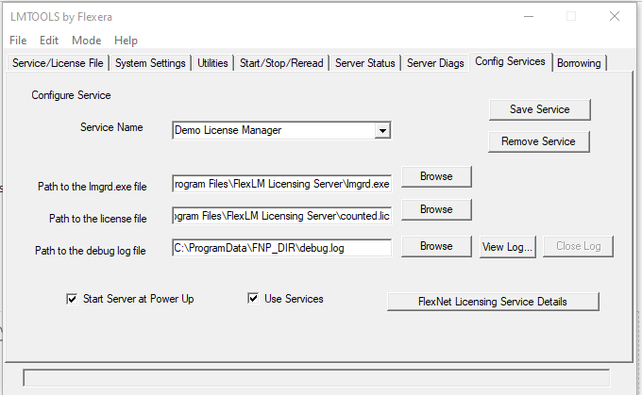Expand the Service Name dropdown

coord(382,130)
